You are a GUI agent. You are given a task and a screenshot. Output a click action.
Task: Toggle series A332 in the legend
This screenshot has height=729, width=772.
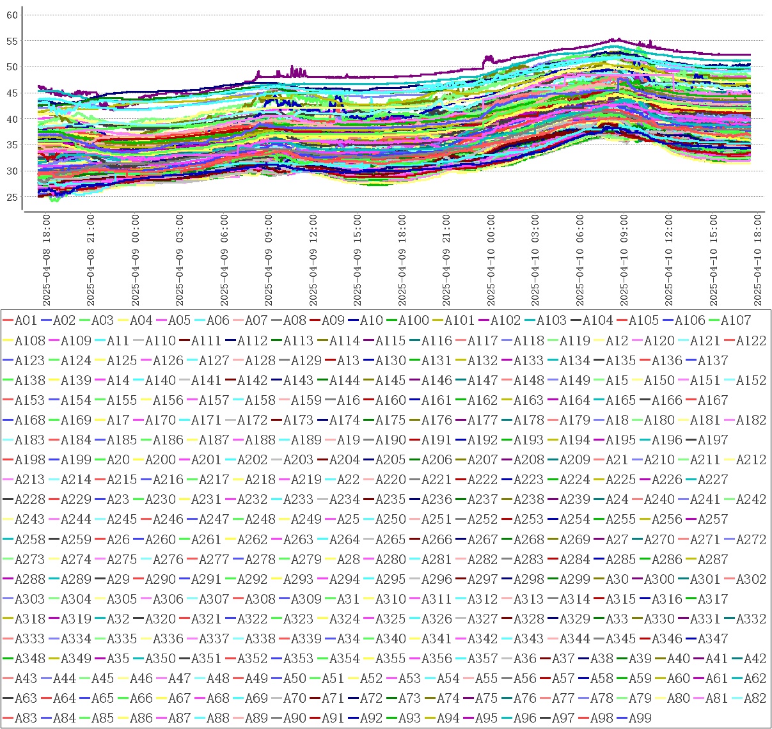click(751, 619)
